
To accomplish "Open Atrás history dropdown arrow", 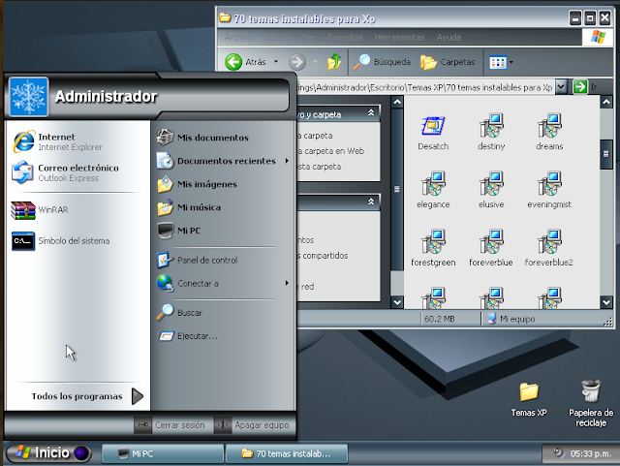I will coord(276,62).
